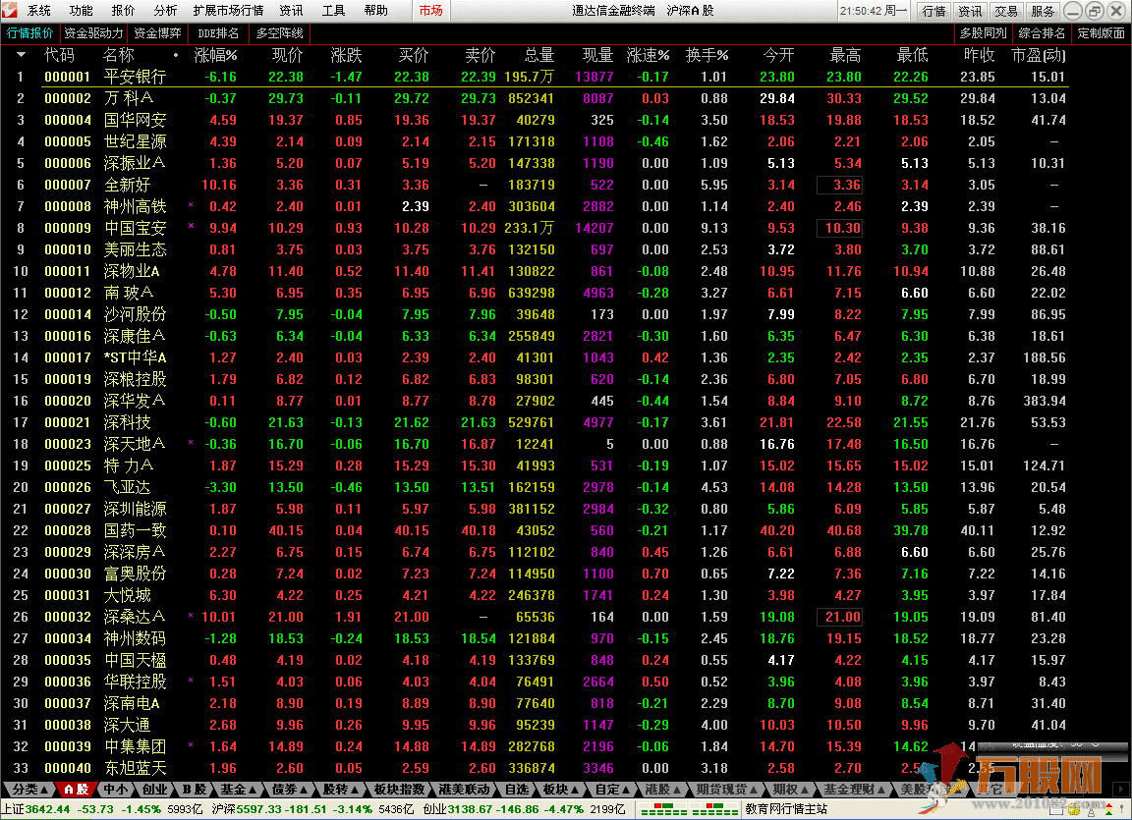Click the 上证 index value 3642.44 in status bar

(x=47, y=809)
